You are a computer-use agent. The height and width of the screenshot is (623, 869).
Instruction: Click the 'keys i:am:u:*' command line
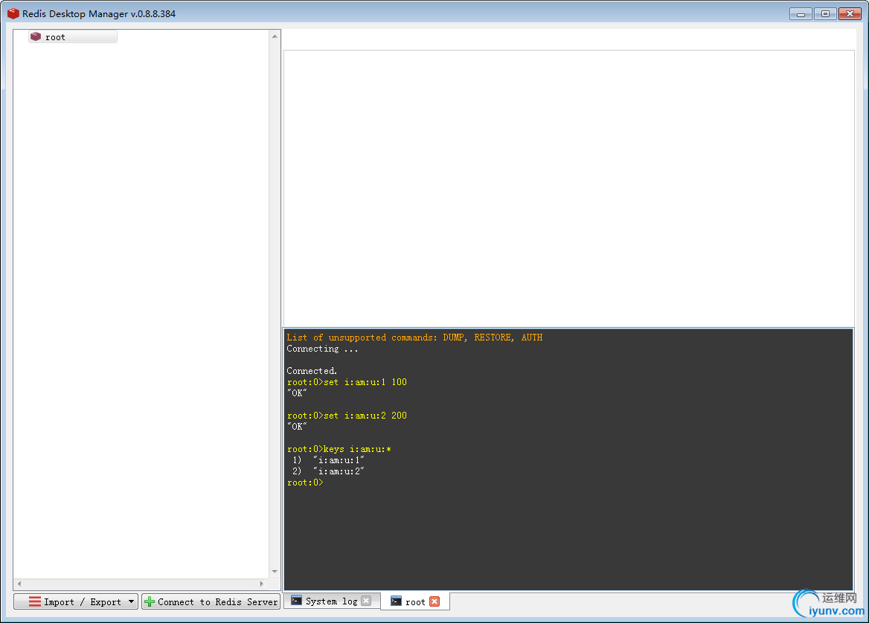point(339,449)
